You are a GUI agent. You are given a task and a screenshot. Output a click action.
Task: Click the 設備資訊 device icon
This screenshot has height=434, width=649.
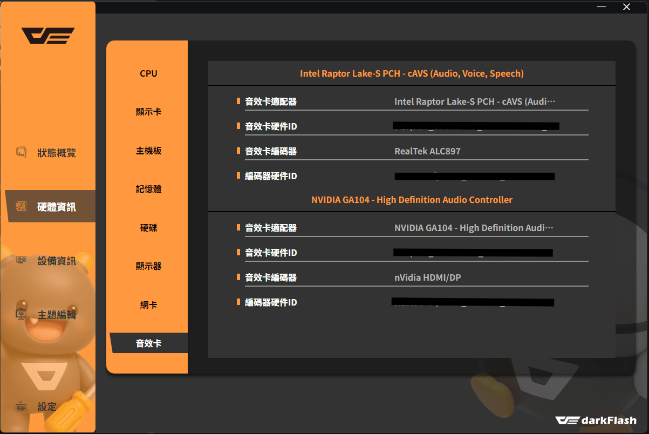click(22, 260)
